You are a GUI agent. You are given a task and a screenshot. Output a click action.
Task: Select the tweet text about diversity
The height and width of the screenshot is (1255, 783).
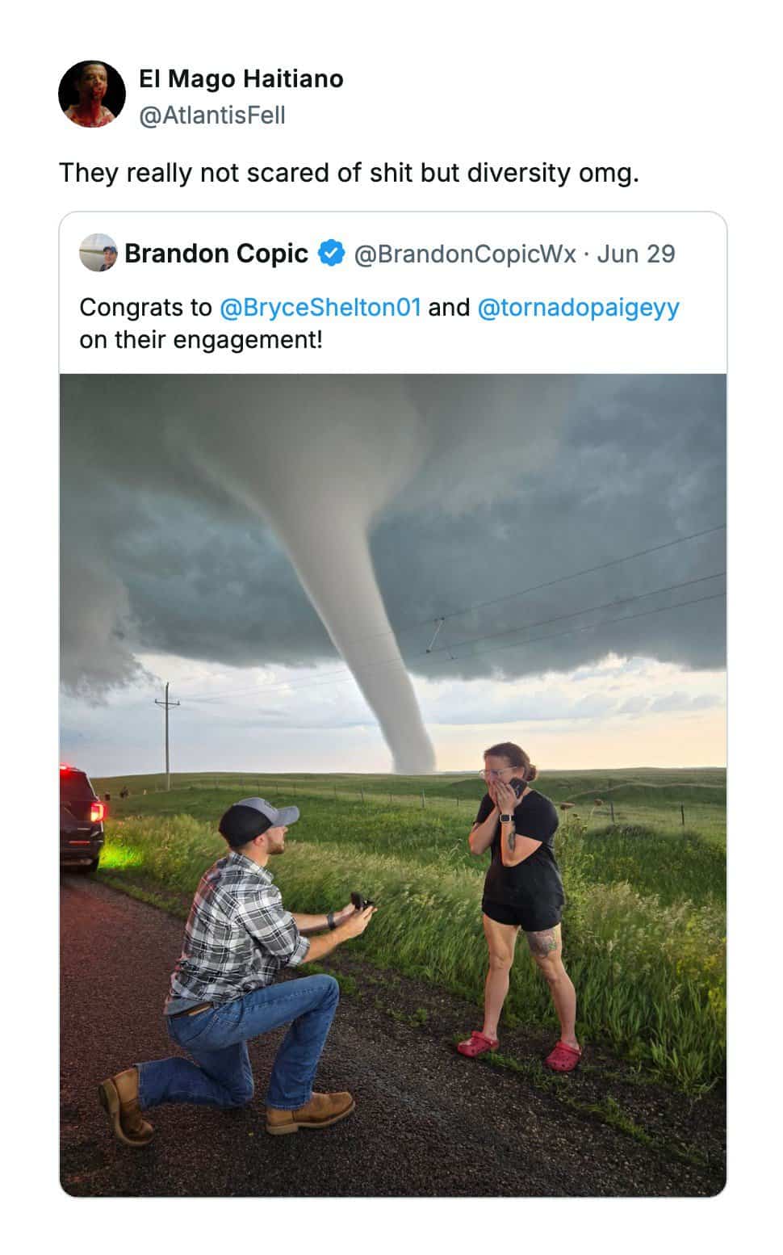coord(349,173)
